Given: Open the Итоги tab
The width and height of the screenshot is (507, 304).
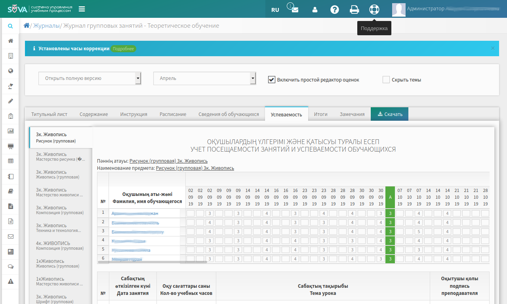Looking at the screenshot, I should coord(321,114).
